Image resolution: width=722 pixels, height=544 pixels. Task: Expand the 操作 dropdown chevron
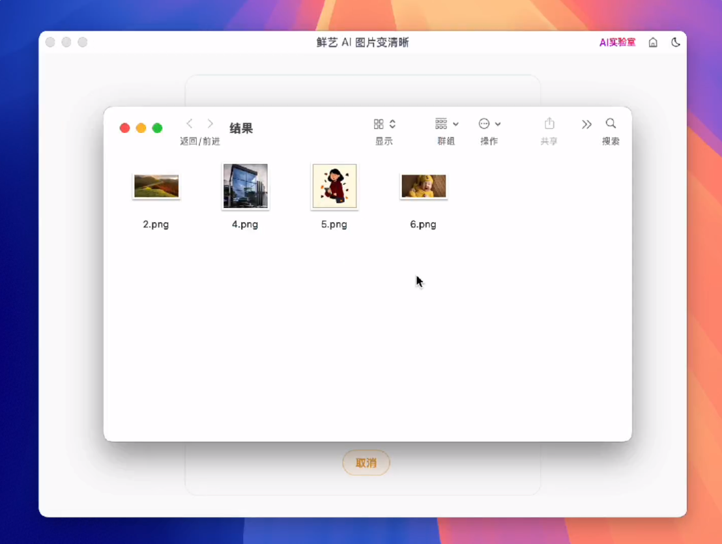(498, 124)
